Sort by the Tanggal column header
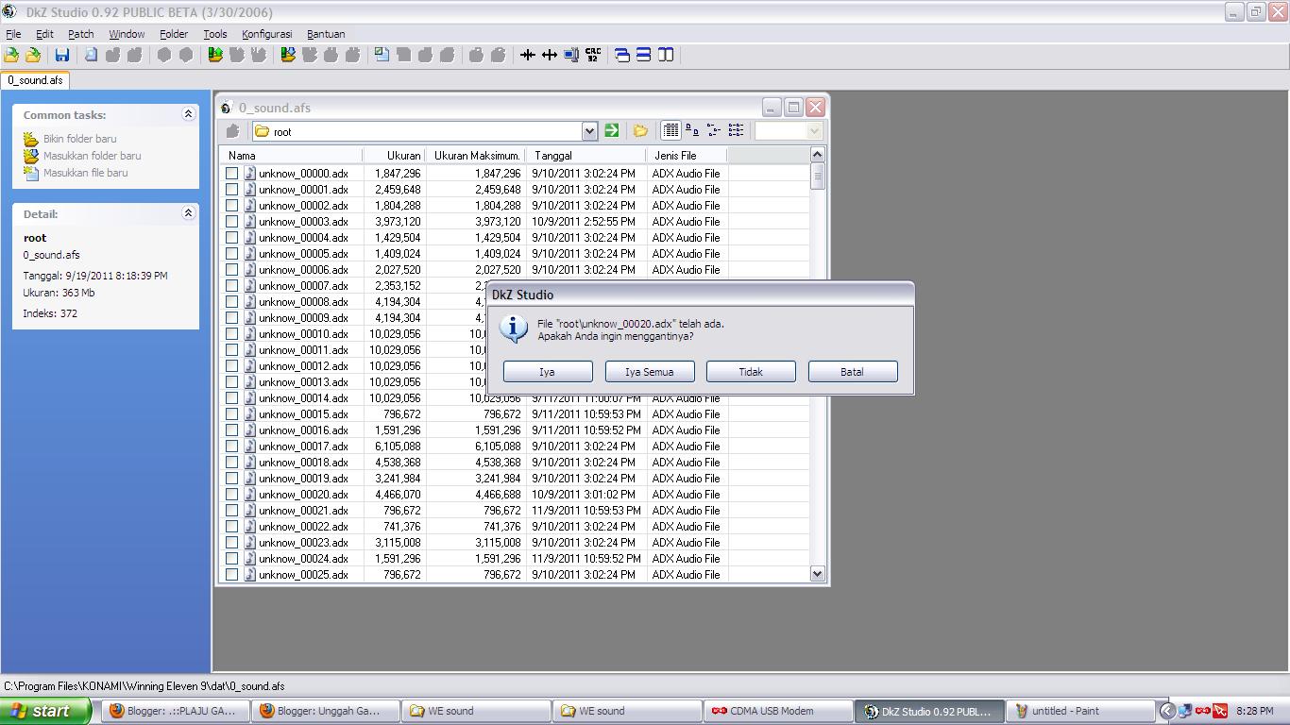This screenshot has height=725, width=1290. tap(586, 156)
